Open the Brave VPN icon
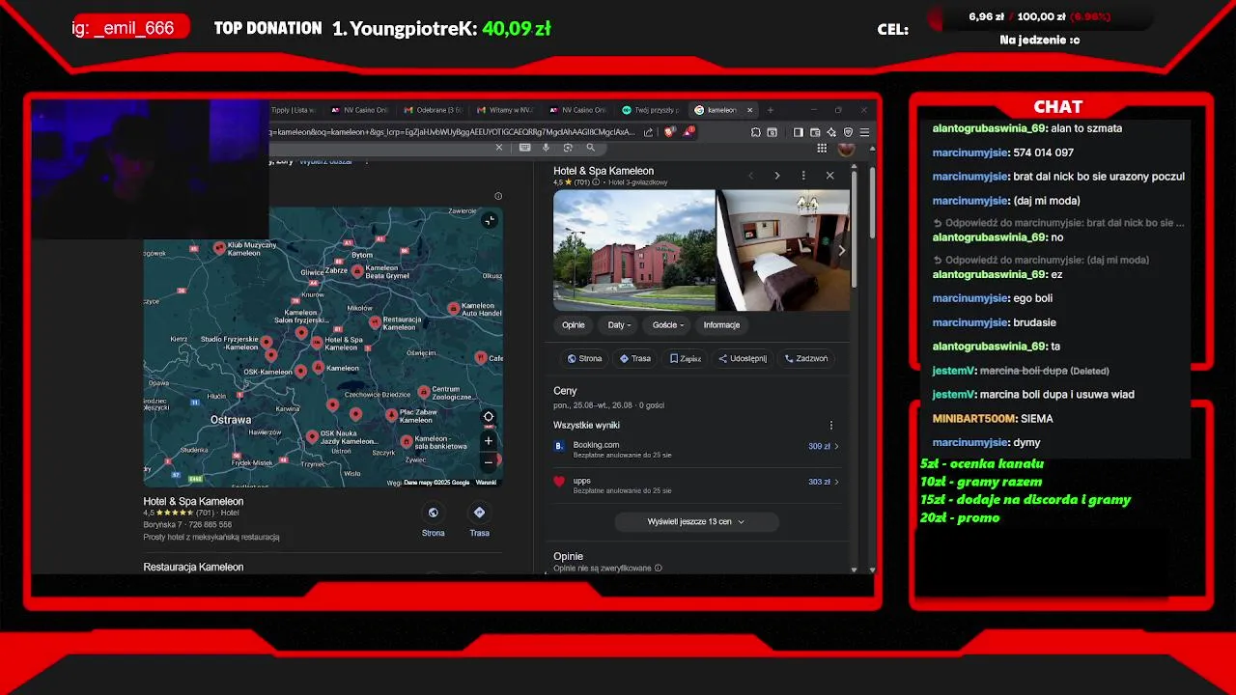The height and width of the screenshot is (695, 1236). [848, 132]
